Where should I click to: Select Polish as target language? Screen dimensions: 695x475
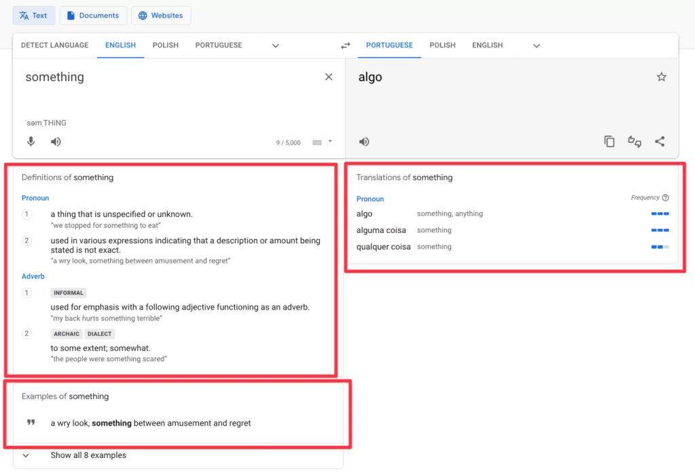pos(443,45)
